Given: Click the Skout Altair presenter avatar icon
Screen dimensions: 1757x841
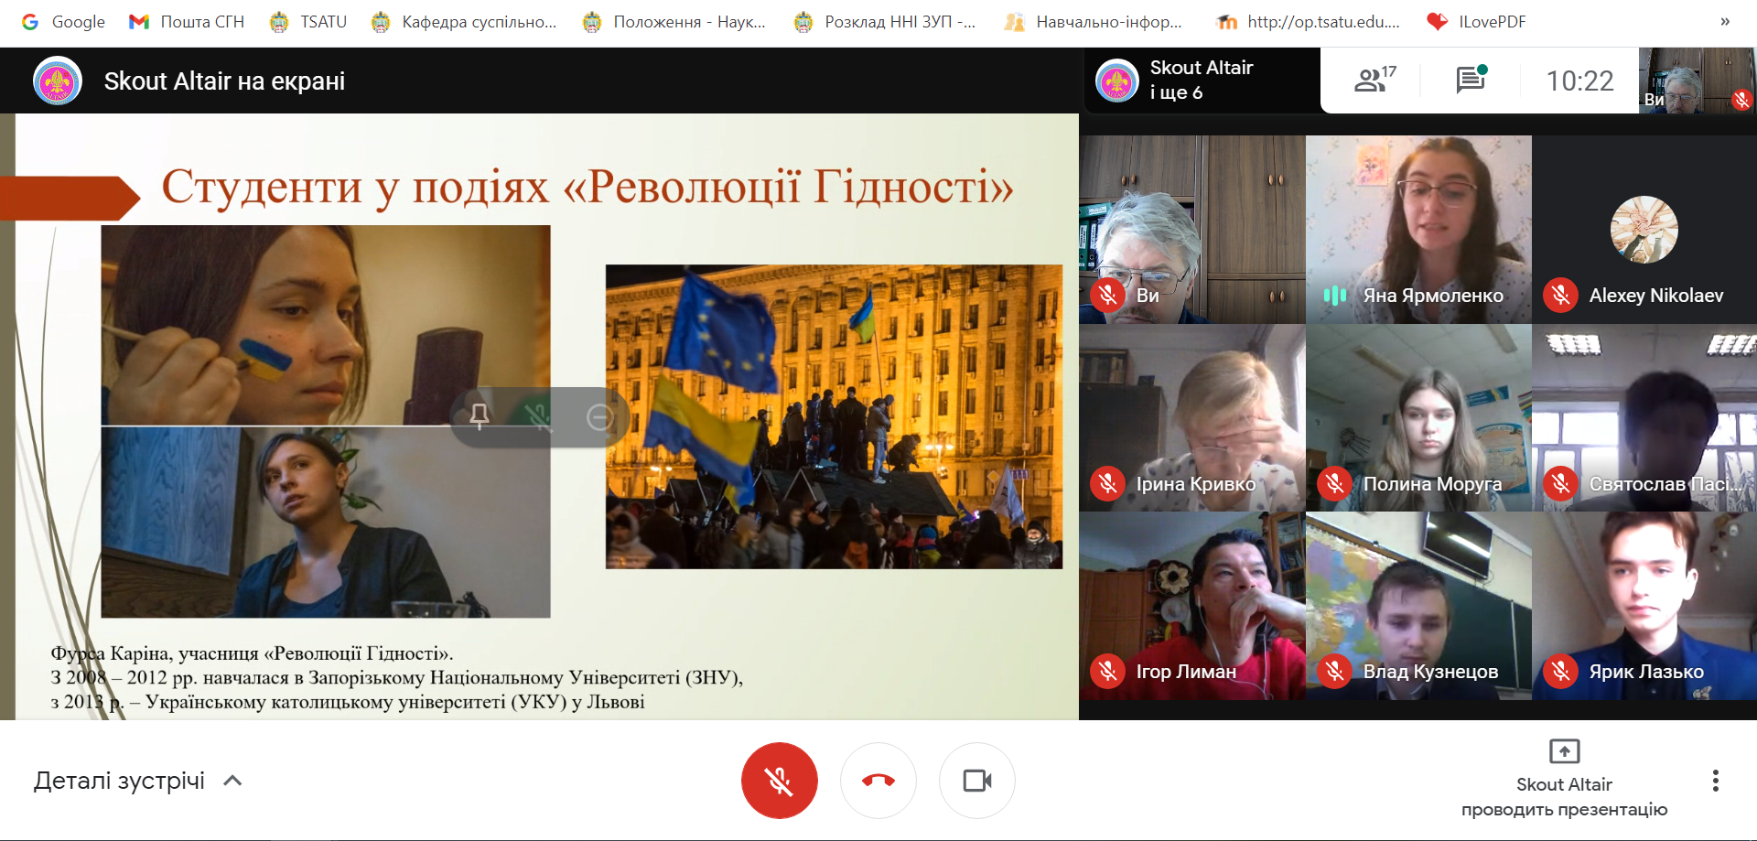Looking at the screenshot, I should coord(58,81).
